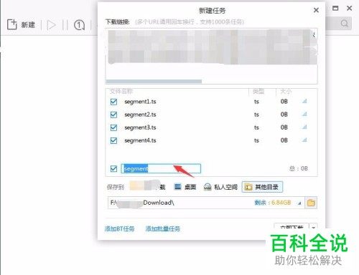This screenshot has height=275, width=359.
Task: Toggle the select-all checkbox beside rename field
Action: click(113, 169)
